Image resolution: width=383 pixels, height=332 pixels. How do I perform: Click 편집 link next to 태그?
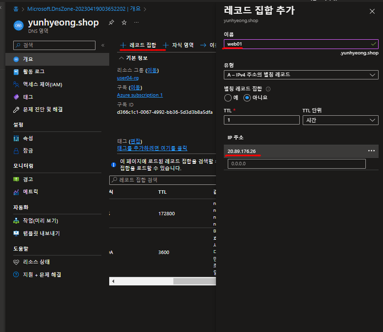(x=135, y=141)
